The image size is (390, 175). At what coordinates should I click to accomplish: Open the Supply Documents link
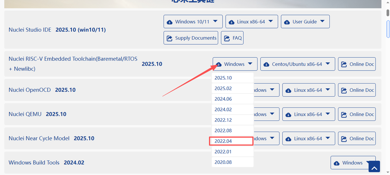191,38
